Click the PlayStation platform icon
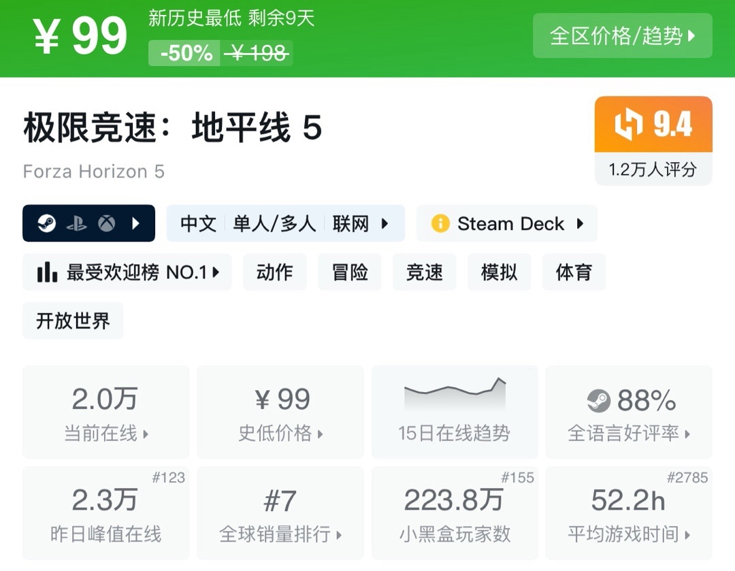The width and height of the screenshot is (735, 571). pyautogui.click(x=76, y=223)
